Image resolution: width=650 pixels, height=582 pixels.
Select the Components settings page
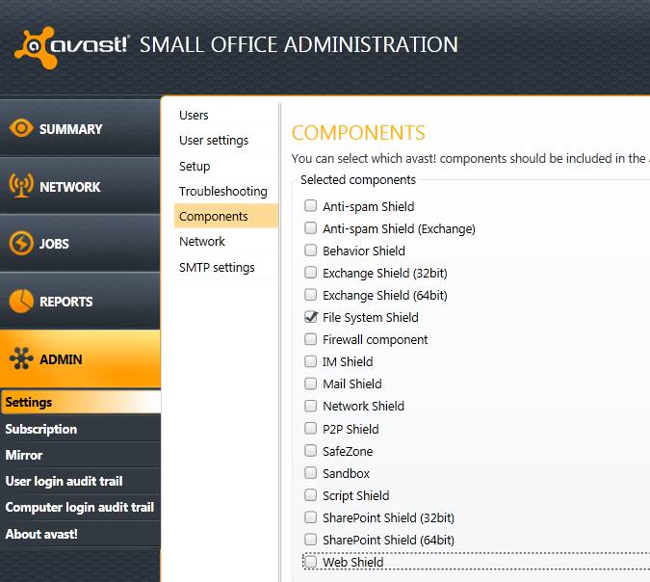point(226,216)
